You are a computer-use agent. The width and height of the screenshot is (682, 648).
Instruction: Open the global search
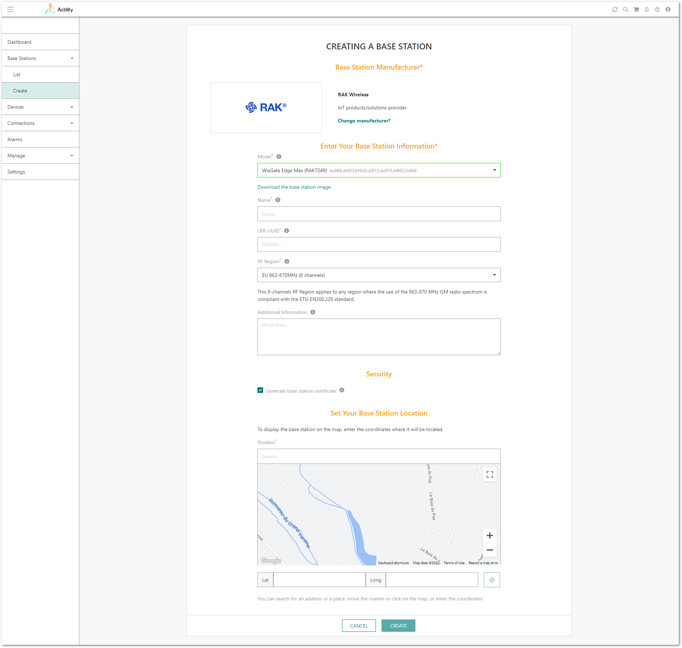[x=626, y=9]
